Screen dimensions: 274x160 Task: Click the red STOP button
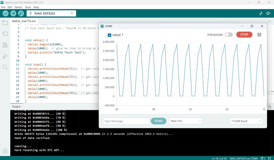tap(244, 35)
